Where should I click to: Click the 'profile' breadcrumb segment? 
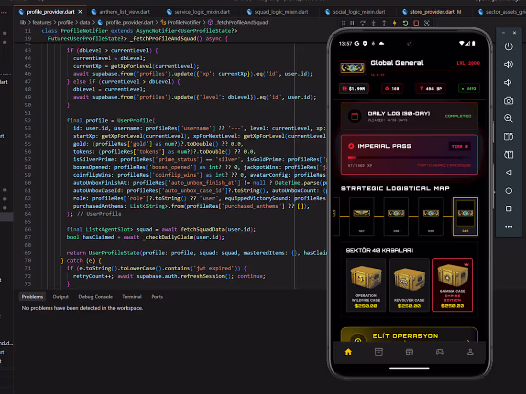point(66,22)
